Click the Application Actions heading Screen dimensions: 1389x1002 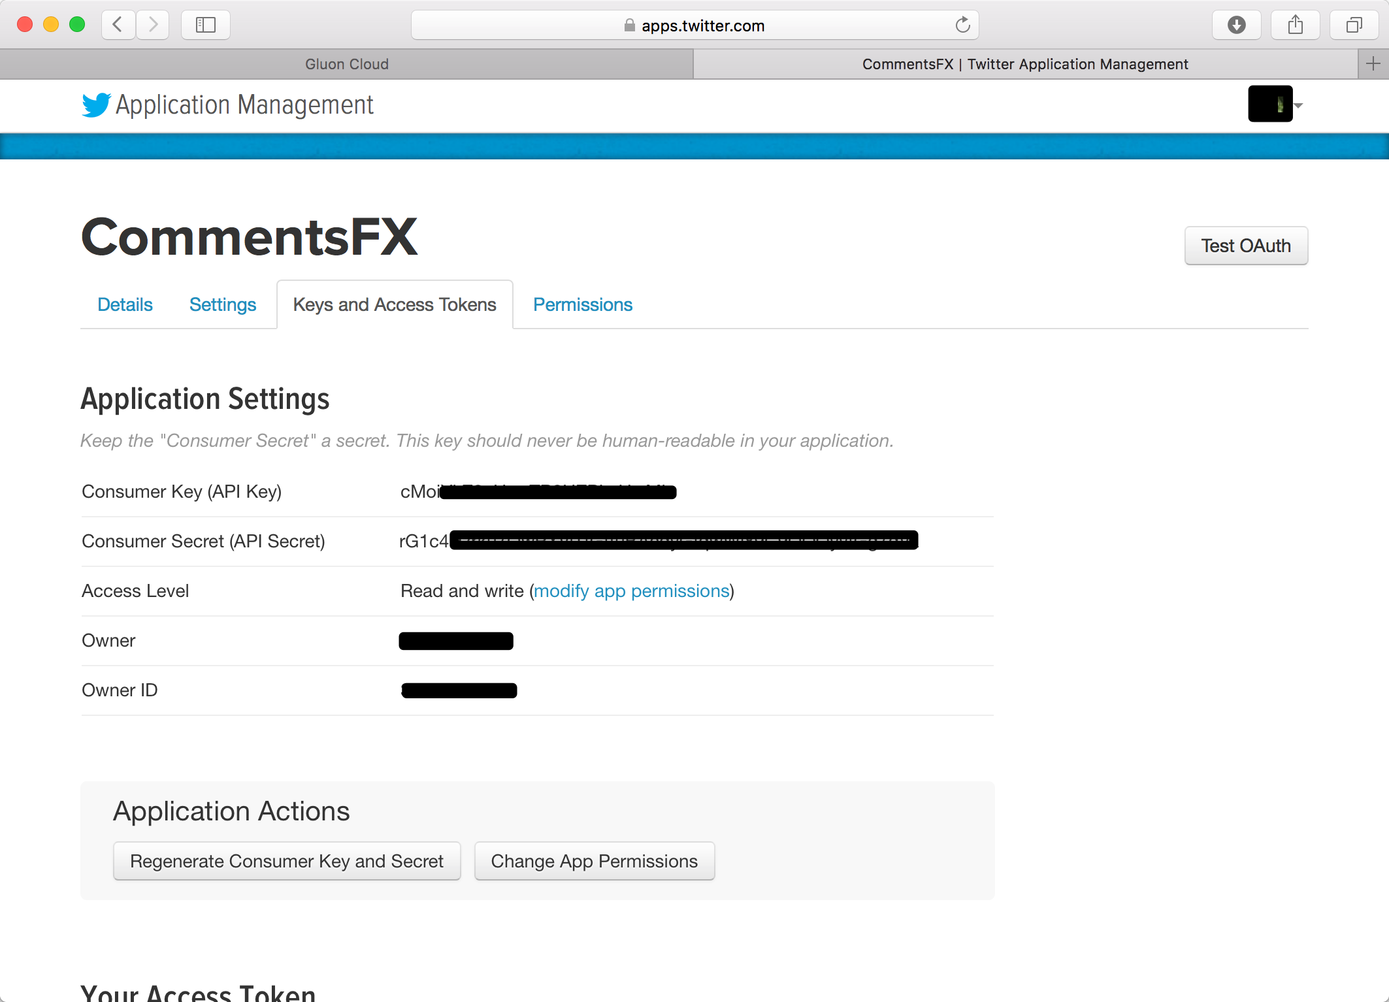point(231,811)
